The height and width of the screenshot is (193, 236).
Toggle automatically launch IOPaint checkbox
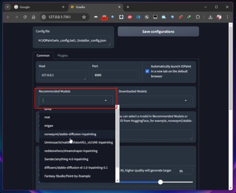147,71
